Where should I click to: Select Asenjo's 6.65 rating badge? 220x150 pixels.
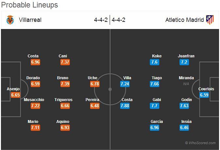point(15,95)
